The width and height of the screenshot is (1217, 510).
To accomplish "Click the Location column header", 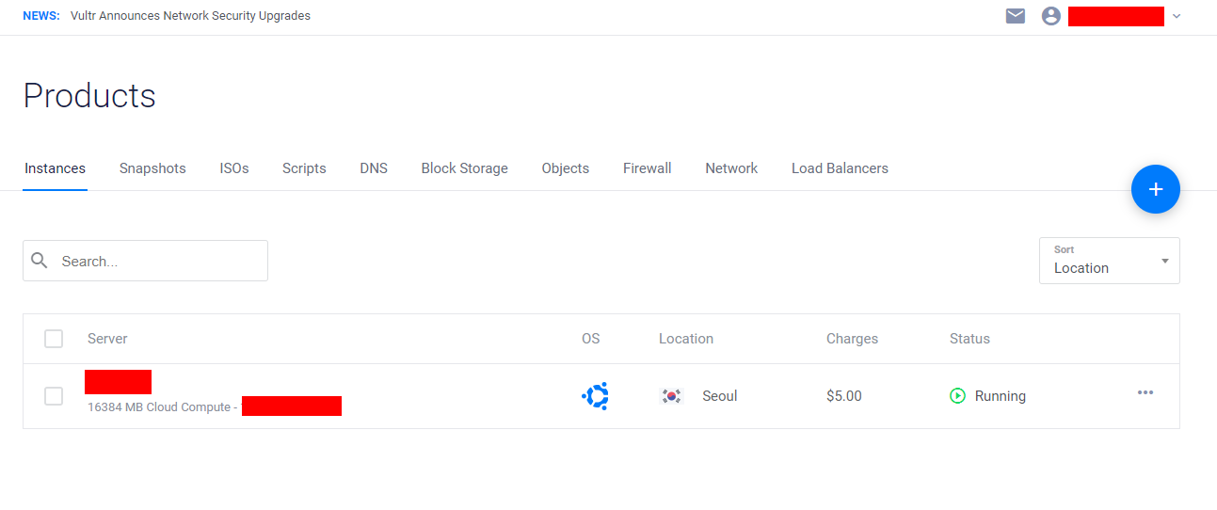I will [686, 339].
